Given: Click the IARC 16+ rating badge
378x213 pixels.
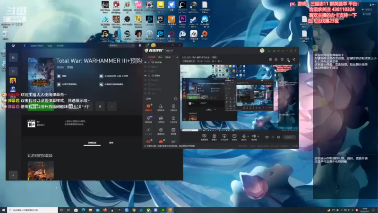Looking at the screenshot, I should pyautogui.click(x=31, y=124).
